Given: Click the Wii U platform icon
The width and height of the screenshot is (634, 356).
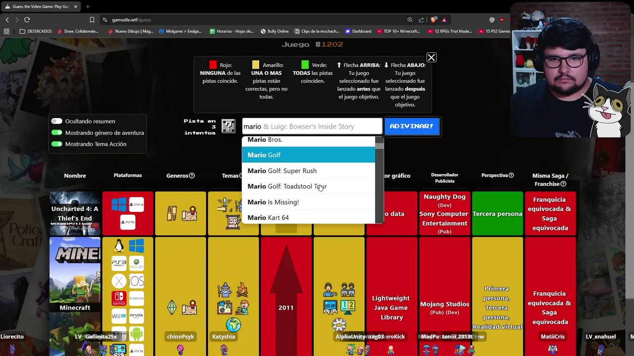Looking at the screenshot, I should pos(119,316).
